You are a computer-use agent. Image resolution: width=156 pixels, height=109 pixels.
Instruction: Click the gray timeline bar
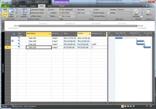tap(78, 26)
